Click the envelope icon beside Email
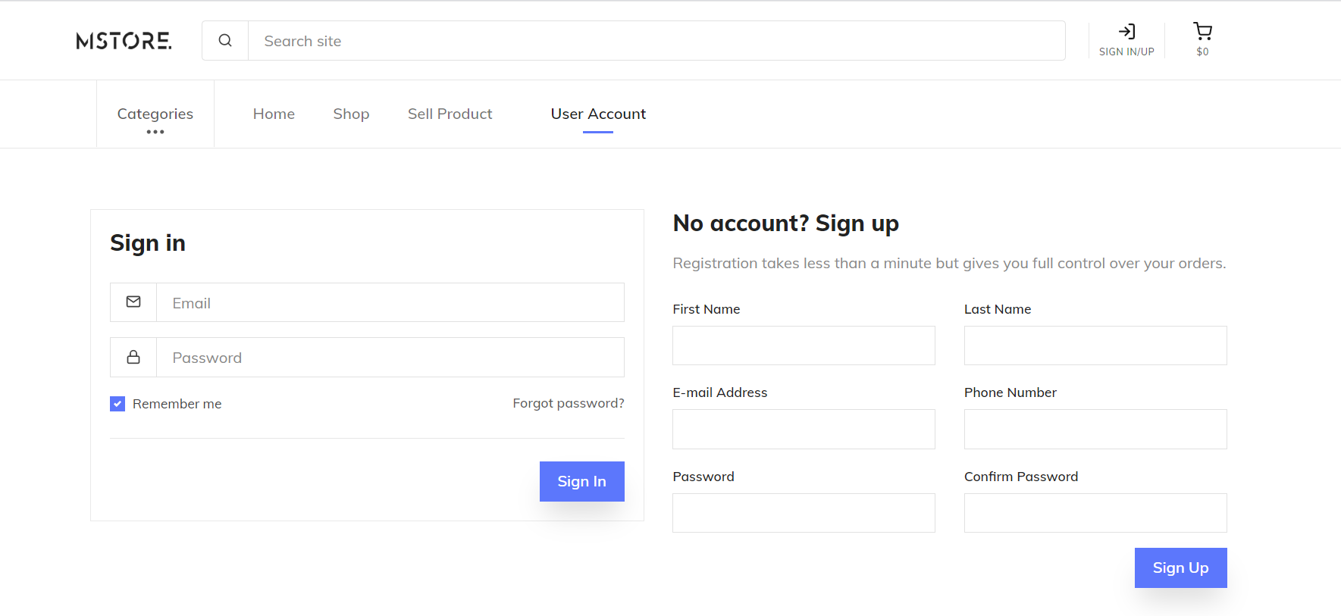The width and height of the screenshot is (1341, 616). click(133, 302)
